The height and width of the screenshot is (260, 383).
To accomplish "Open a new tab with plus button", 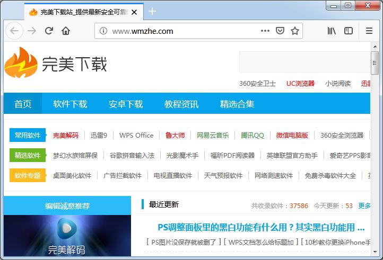I will coord(152,11).
